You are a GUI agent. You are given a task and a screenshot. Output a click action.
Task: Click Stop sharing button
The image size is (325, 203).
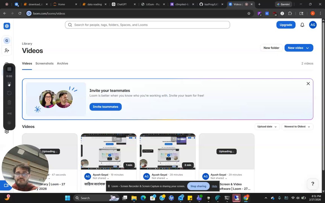click(198, 186)
